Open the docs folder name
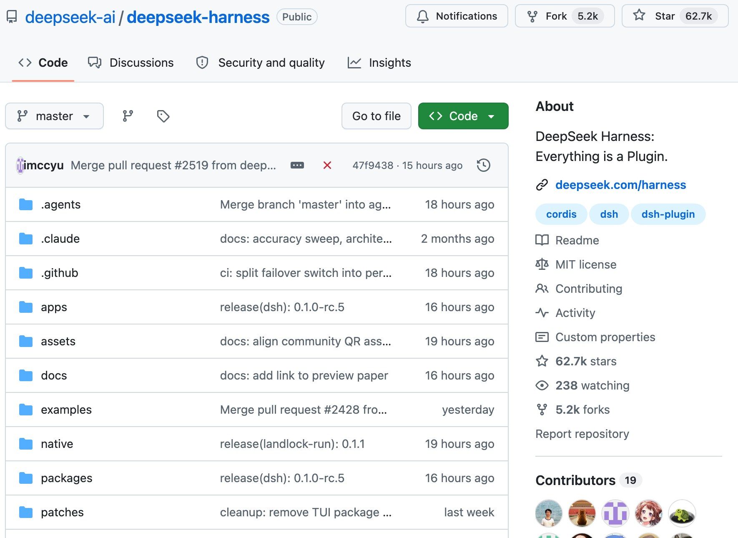The height and width of the screenshot is (538, 738). coord(54,375)
